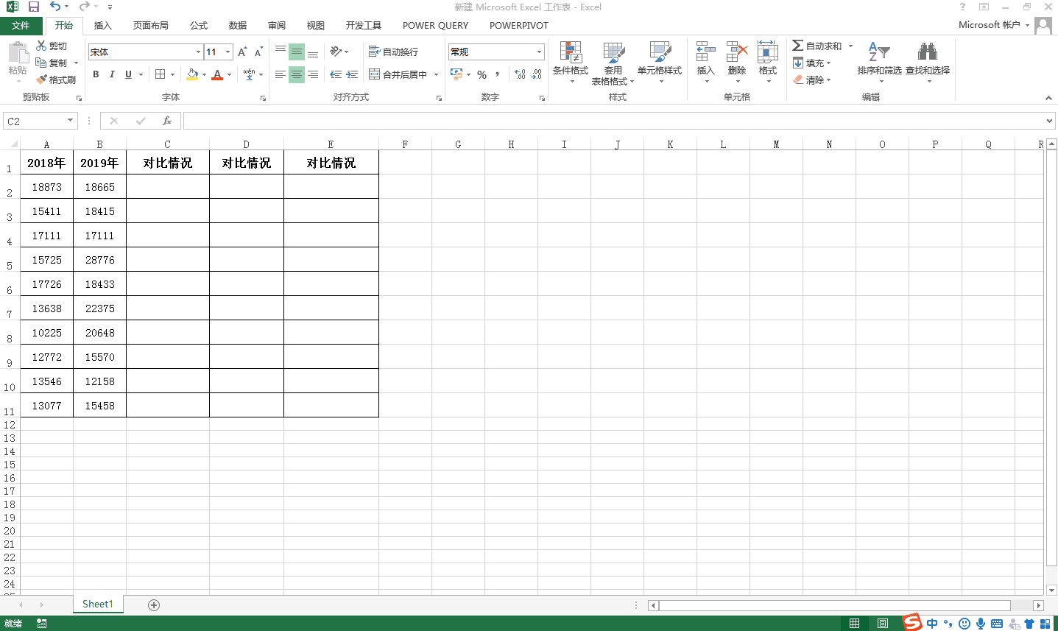The image size is (1058, 631).
Task: Save the workbook using the floppy disk icon
Action: click(34, 7)
